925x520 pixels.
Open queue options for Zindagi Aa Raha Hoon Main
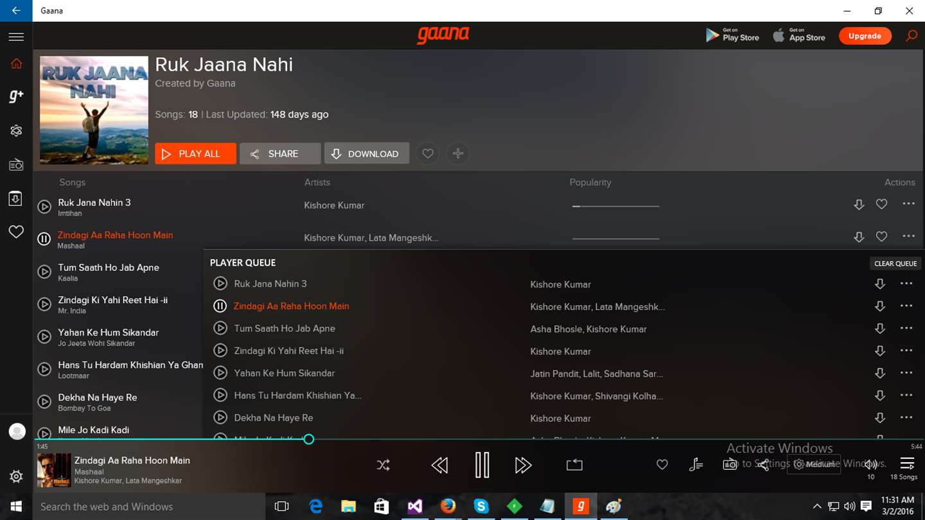(906, 306)
